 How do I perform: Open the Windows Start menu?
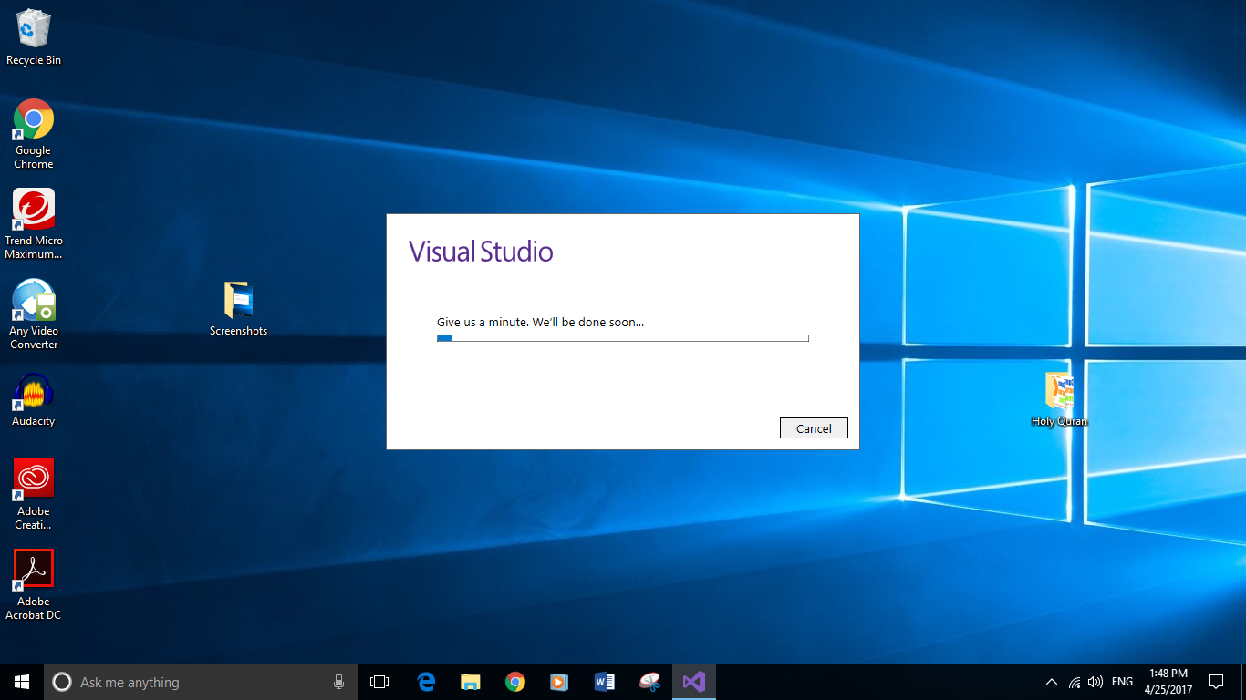22,682
